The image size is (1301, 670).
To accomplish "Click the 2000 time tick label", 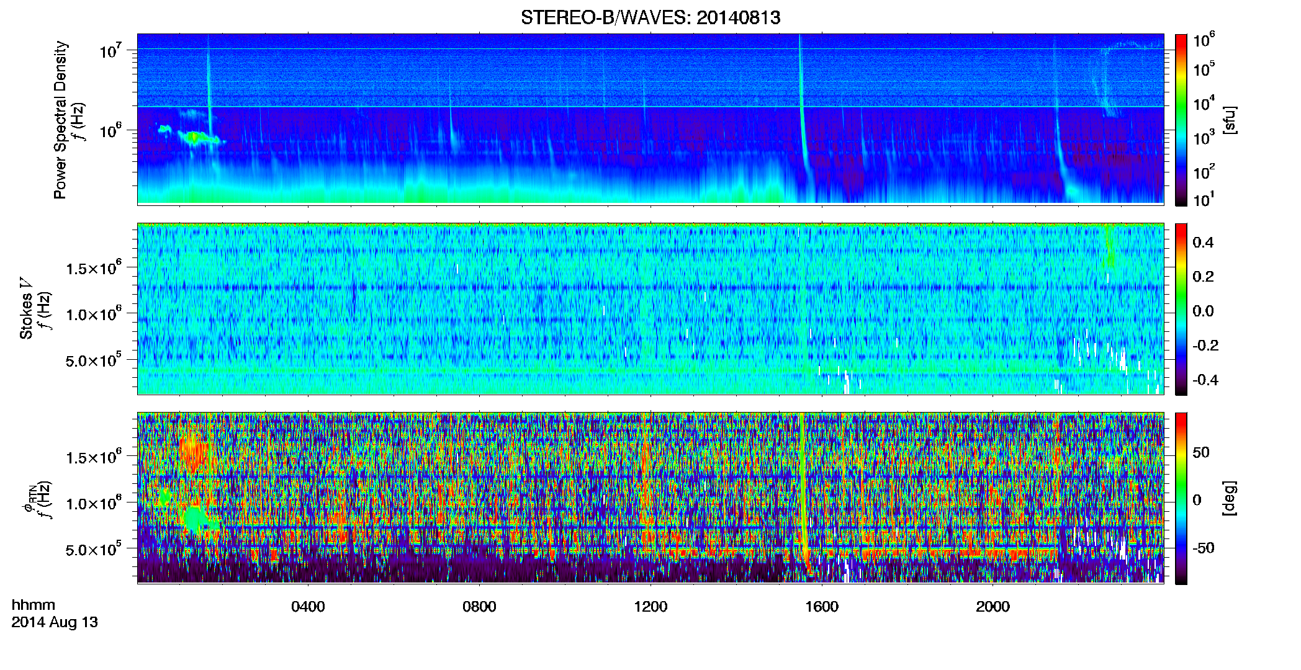I will [993, 606].
